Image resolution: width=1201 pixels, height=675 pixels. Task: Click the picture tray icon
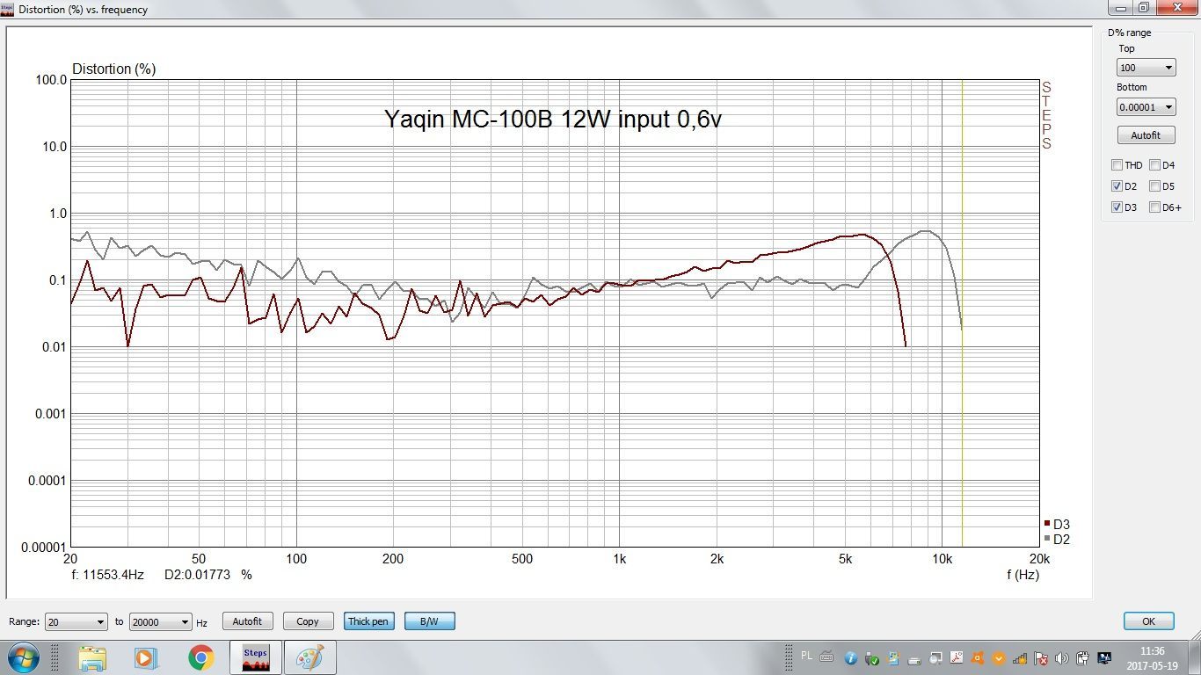pos(893,658)
